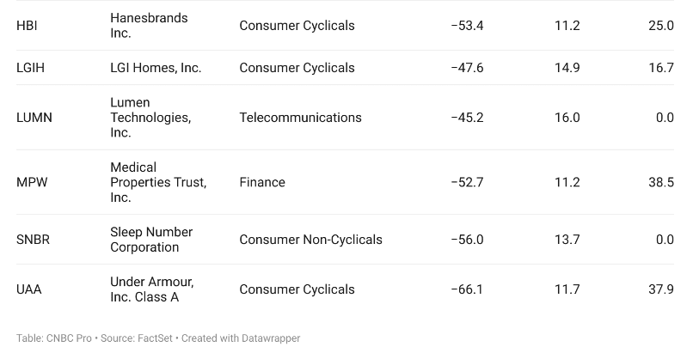Open the Created with Datawrapper link
Screen dimensions: 693x353
coord(241,338)
